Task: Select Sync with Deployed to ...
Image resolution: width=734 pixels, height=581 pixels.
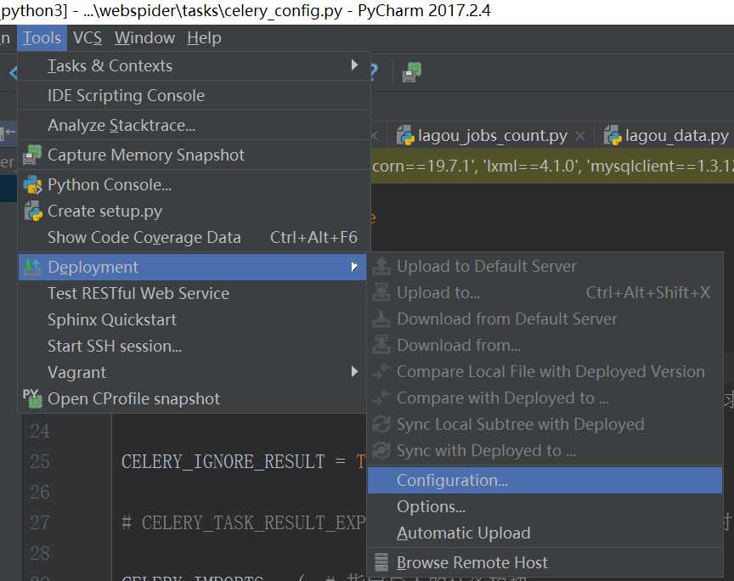Action: (545, 450)
